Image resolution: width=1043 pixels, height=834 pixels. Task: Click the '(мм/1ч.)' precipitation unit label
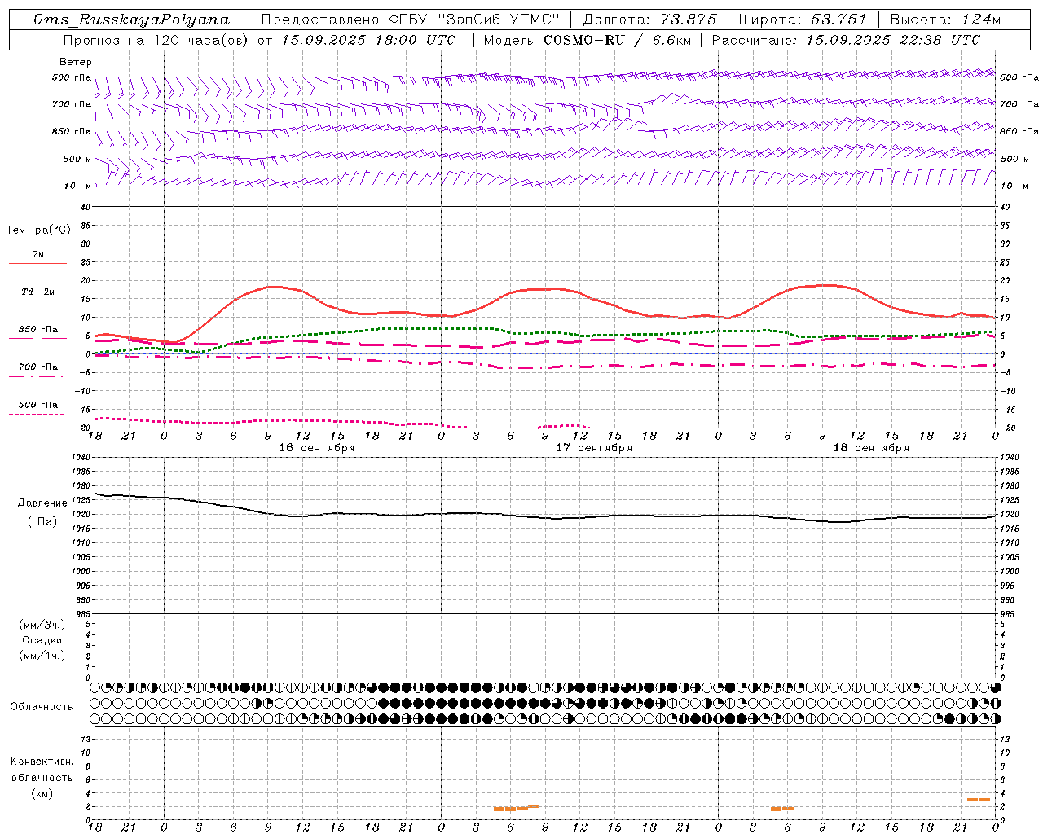pyautogui.click(x=42, y=656)
